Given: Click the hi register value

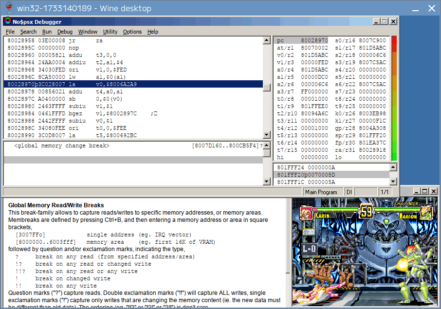Looking at the screenshot, I should [314, 158].
